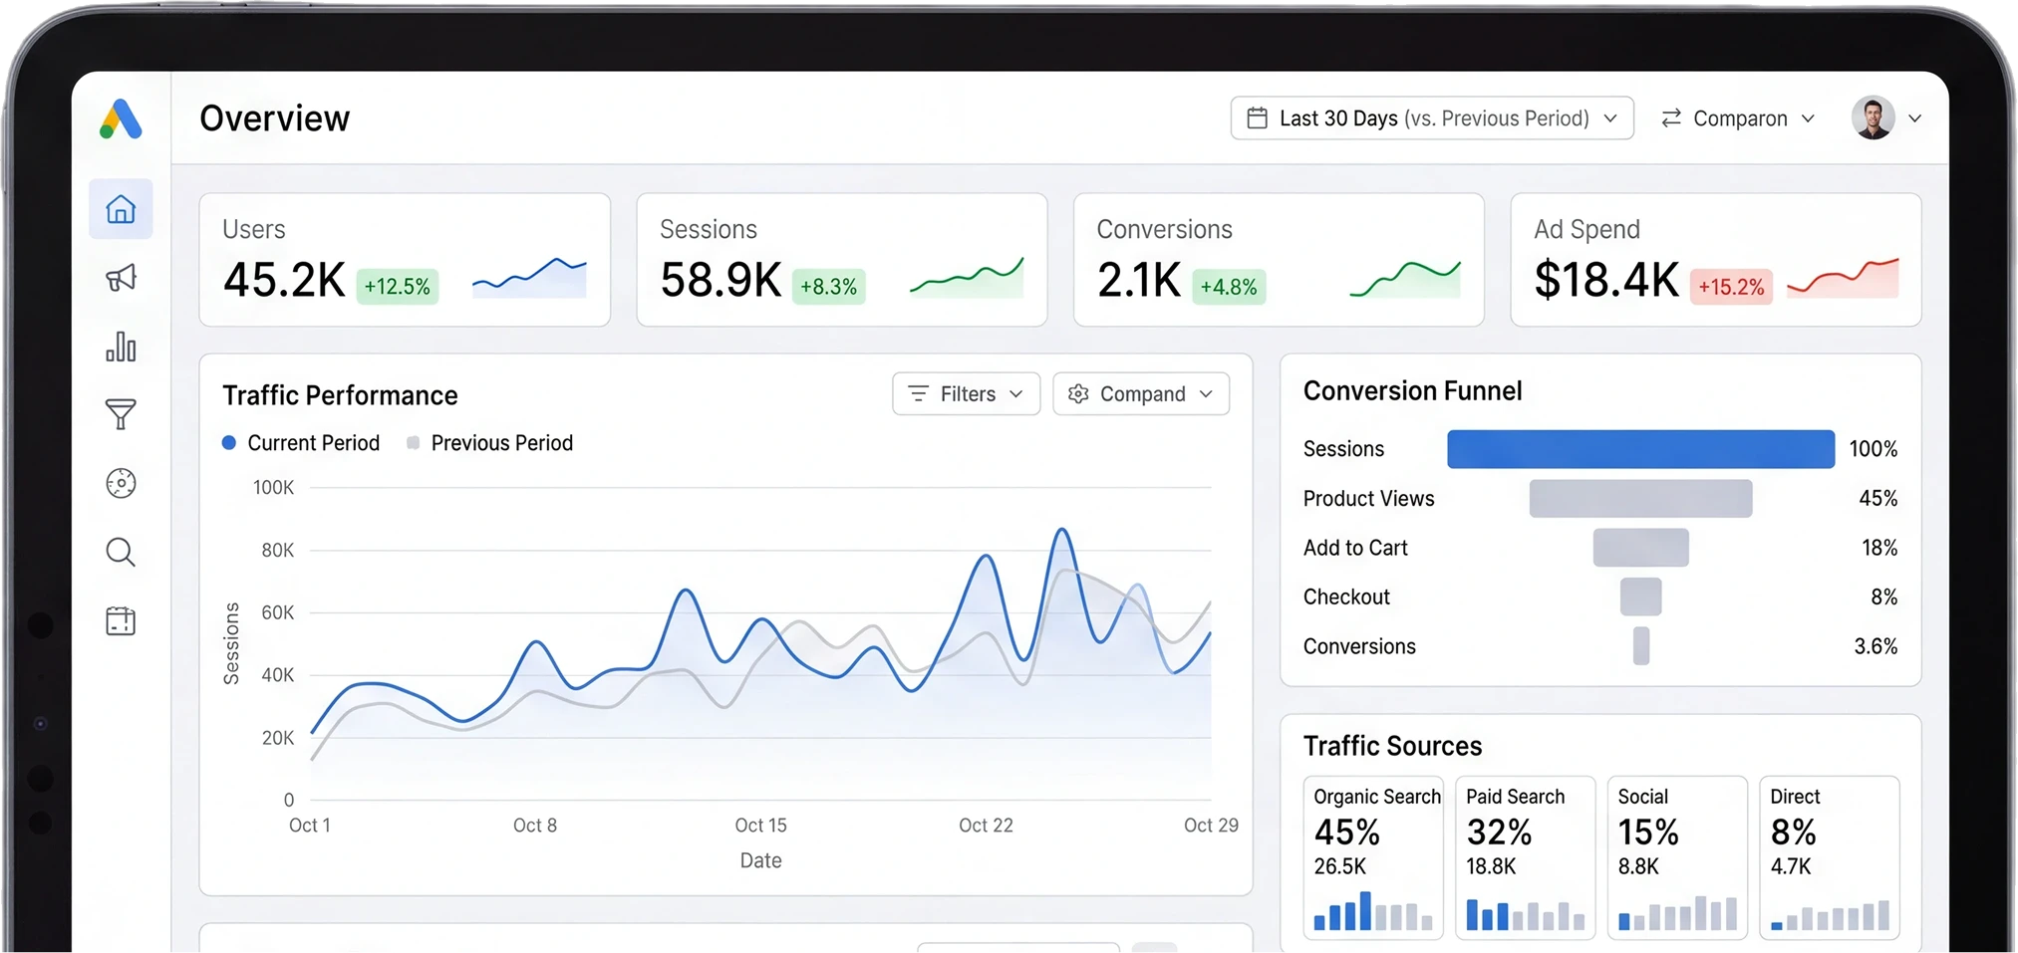
Task: Click the Sessions funnel bar at 100%
Action: click(x=1640, y=449)
